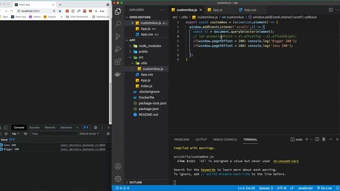Image resolution: width=340 pixels, height=191 pixels.
Task: Open the Search view in VS Code
Action: point(118,23)
